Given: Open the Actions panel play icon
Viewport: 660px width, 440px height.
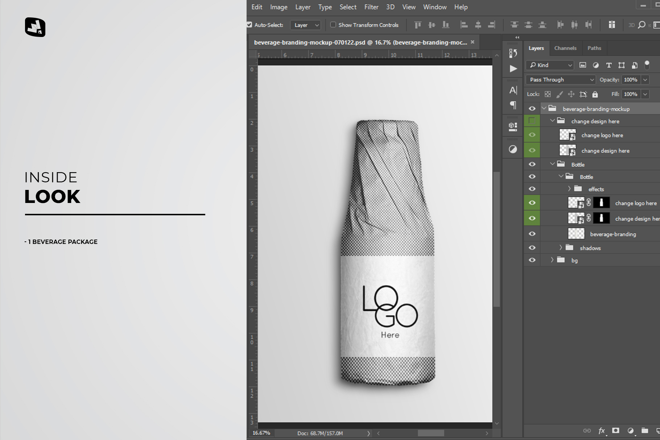Looking at the screenshot, I should [x=513, y=69].
